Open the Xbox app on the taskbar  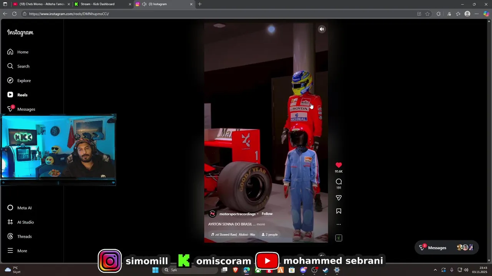point(258,270)
